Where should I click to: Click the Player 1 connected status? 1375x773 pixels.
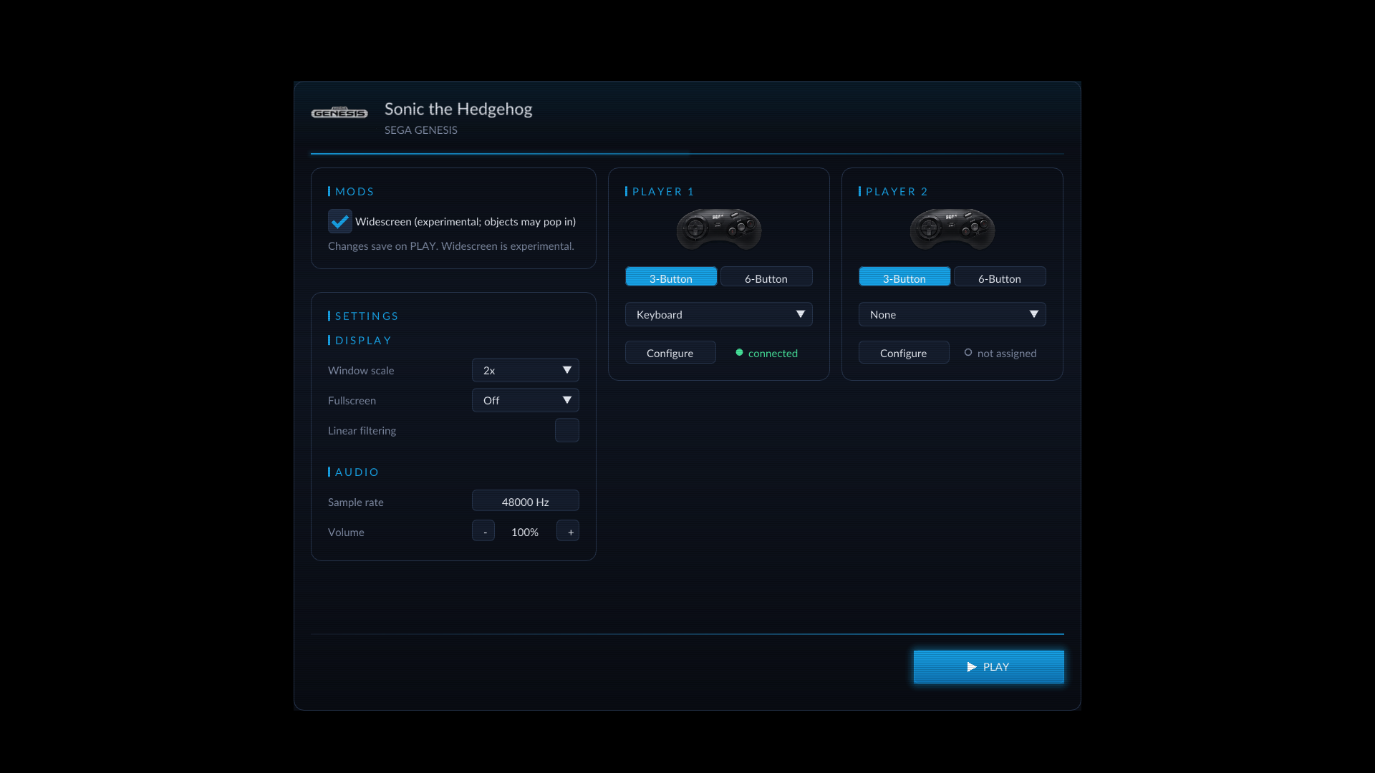[x=766, y=353]
